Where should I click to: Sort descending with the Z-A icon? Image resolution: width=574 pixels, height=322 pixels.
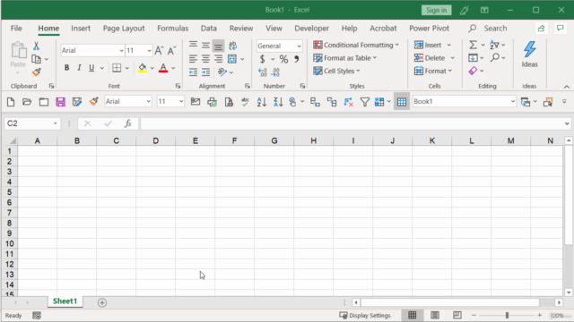coord(278,102)
